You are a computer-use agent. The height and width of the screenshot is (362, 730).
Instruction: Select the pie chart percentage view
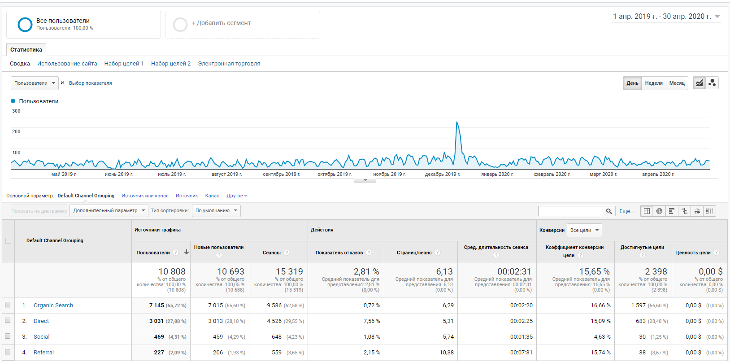(659, 211)
